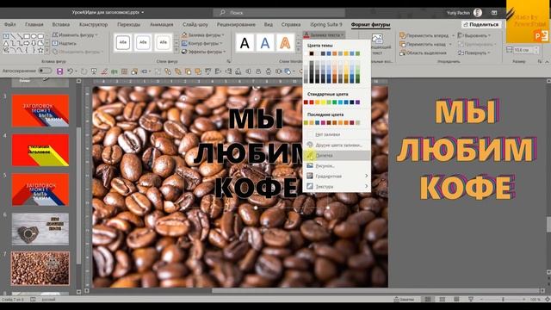Viewport: 551px width, 310px height.
Task: Pick the purple standard color swatch
Action: (358, 102)
